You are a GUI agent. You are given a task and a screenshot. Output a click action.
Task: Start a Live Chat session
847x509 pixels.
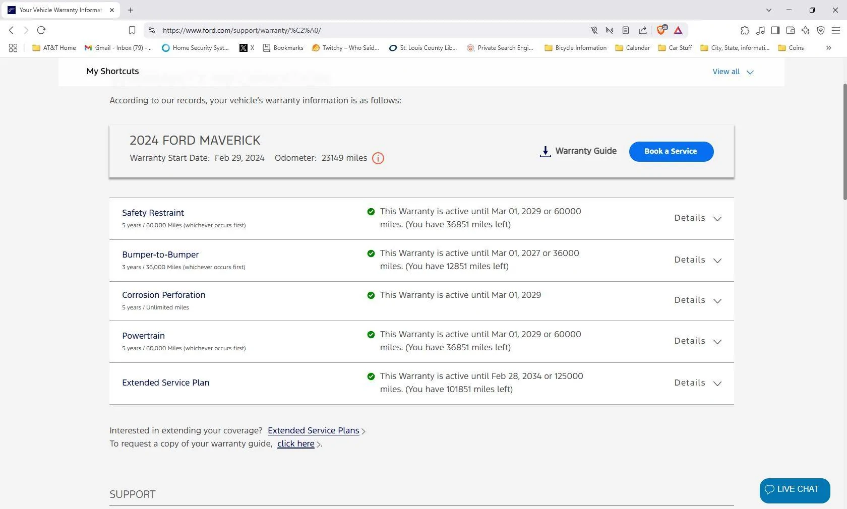(x=795, y=490)
